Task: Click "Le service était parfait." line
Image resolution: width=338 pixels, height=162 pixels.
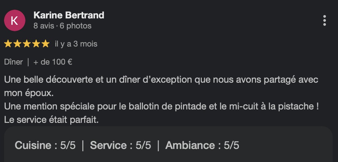Action: pyautogui.click(x=51, y=119)
